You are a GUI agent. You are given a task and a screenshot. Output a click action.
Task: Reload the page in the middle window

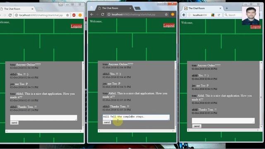[x=103, y=14]
